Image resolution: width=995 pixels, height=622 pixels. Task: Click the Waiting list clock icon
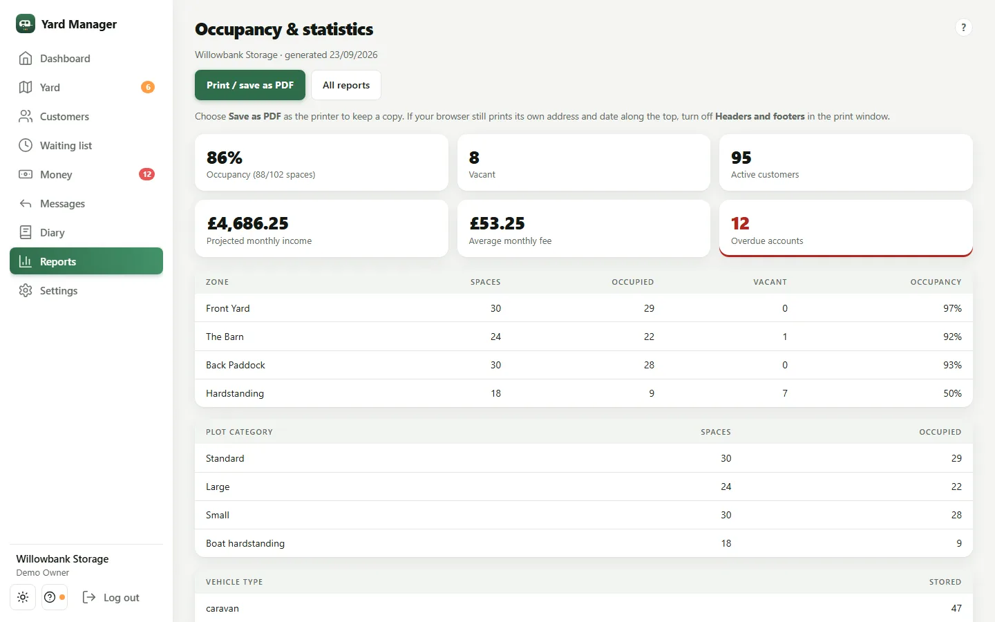[x=26, y=146]
